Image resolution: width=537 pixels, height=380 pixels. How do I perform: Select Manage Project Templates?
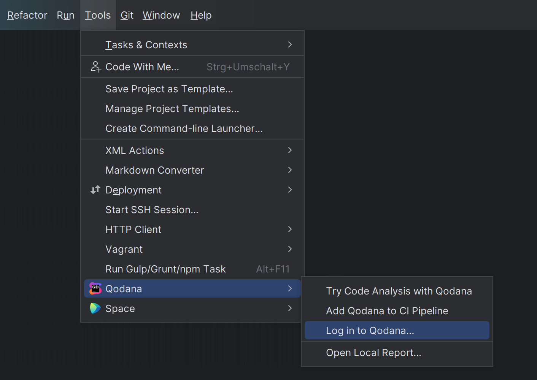pyautogui.click(x=172, y=108)
